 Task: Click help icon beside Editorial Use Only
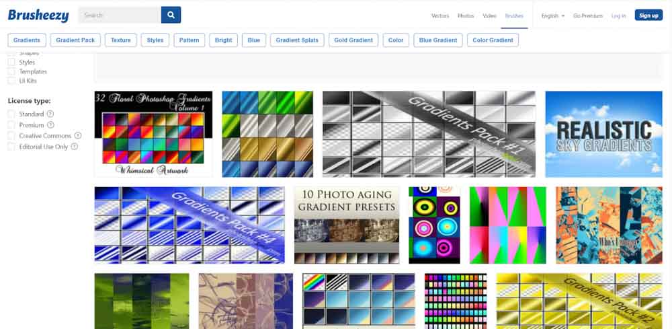(x=75, y=147)
